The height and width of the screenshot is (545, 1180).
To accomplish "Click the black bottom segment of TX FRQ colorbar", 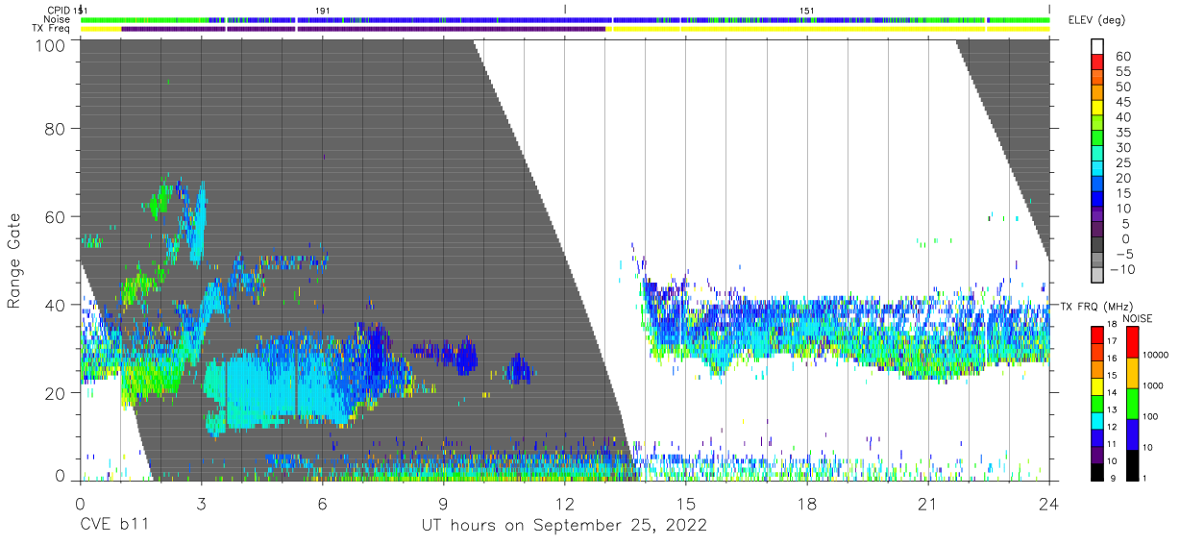I will point(1098,472).
